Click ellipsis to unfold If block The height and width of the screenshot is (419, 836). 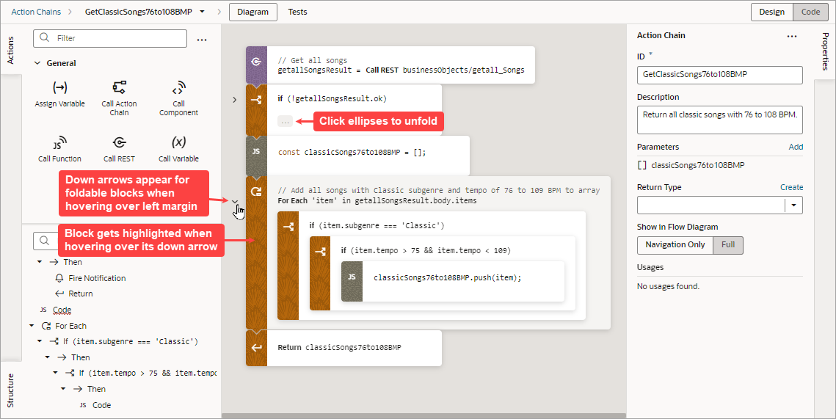click(286, 122)
